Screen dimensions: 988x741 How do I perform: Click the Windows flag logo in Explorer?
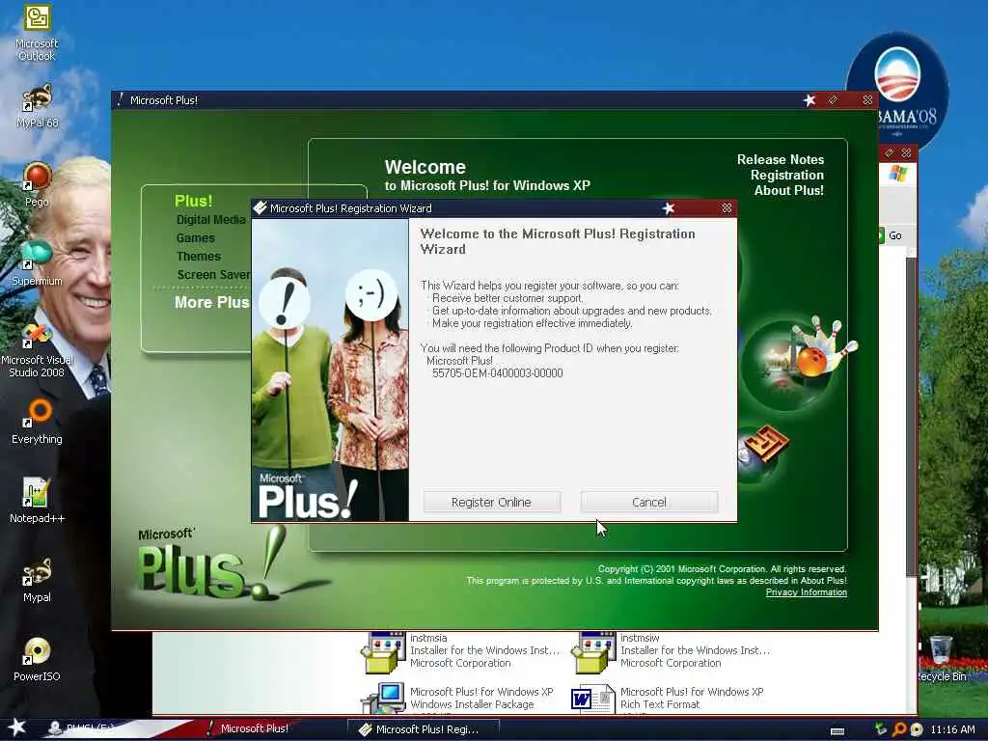click(898, 174)
